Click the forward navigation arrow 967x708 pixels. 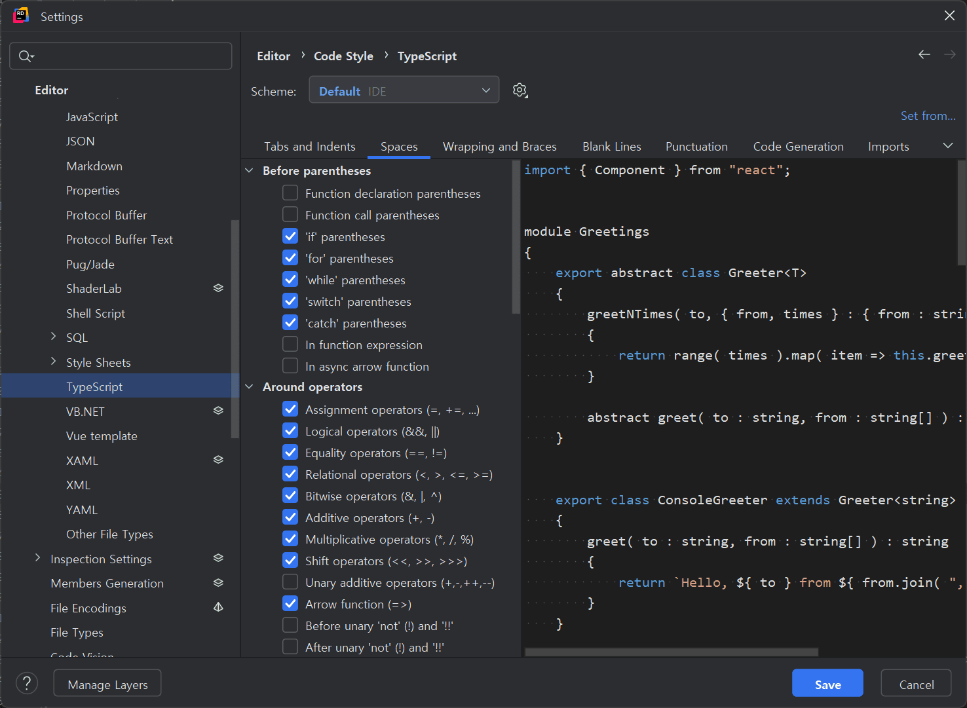[x=949, y=55]
